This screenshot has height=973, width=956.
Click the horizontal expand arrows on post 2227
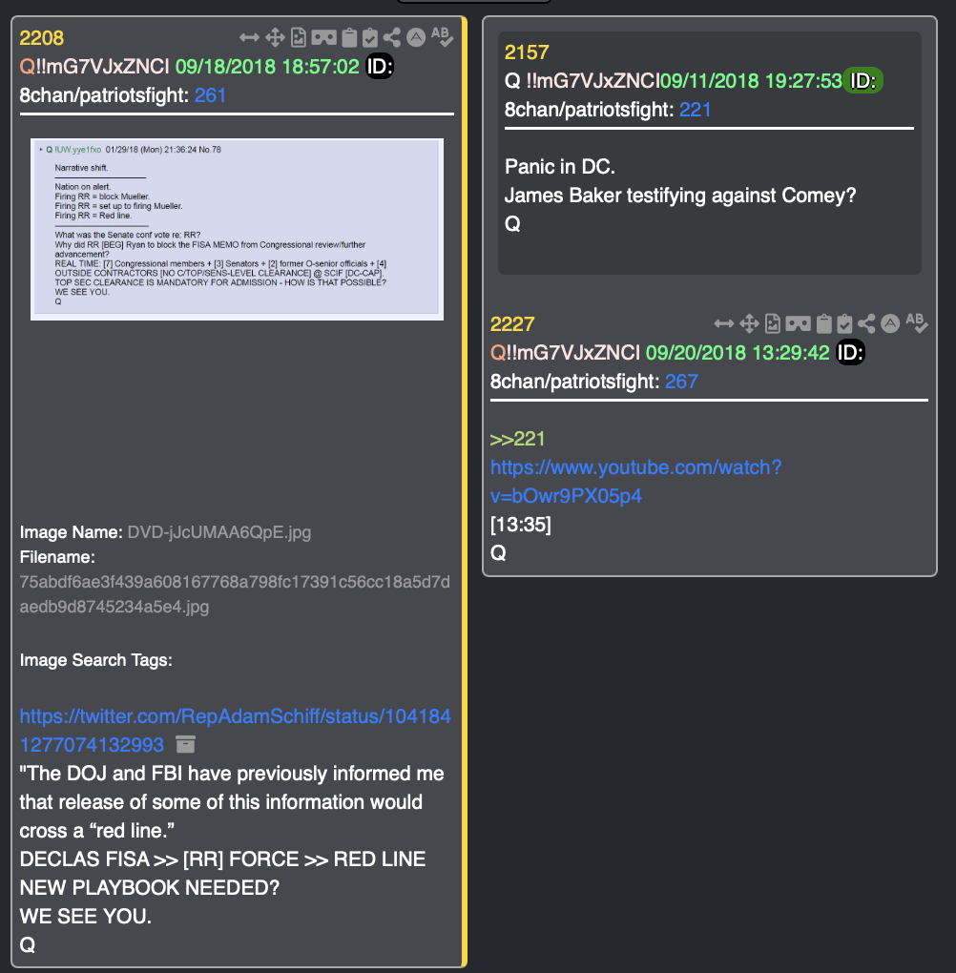[x=724, y=324]
